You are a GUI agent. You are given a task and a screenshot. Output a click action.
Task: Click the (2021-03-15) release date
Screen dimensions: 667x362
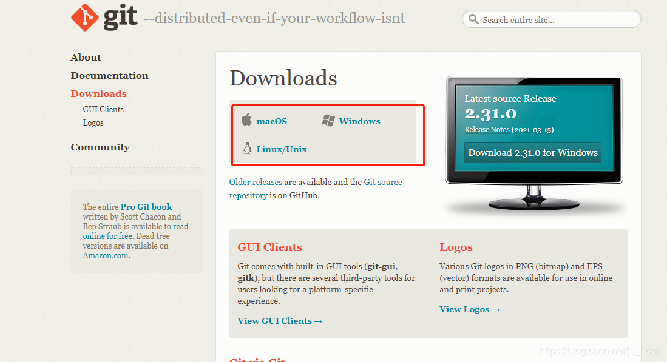tap(533, 130)
